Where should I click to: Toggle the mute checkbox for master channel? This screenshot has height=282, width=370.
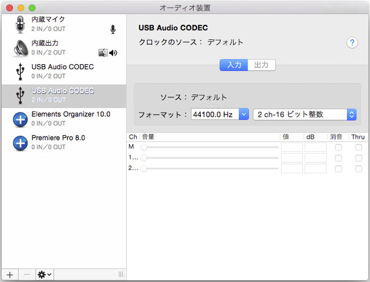[x=338, y=147]
